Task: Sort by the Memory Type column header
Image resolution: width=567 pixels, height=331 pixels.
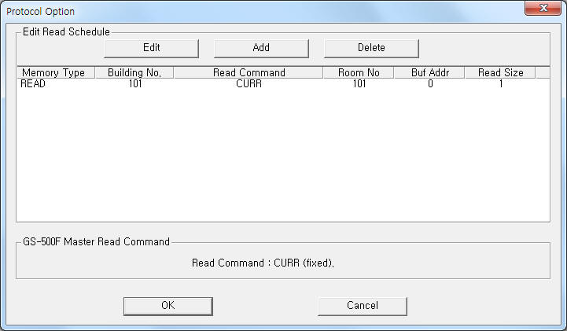Action: pos(53,72)
